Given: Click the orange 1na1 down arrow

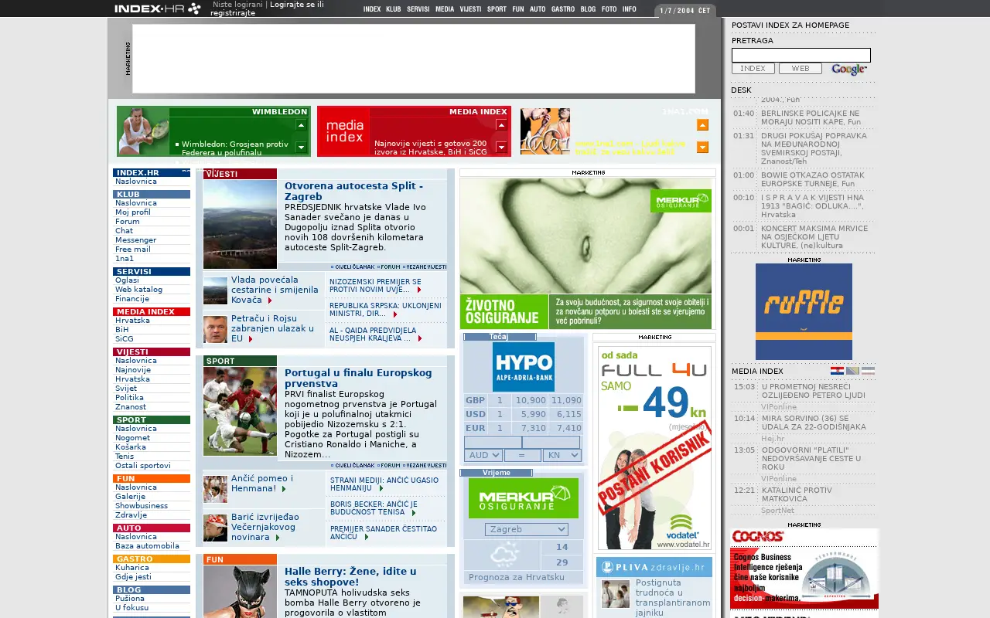Looking at the screenshot, I should (702, 147).
